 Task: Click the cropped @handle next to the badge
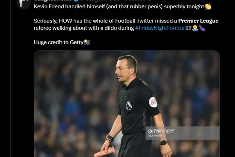[100, 0]
